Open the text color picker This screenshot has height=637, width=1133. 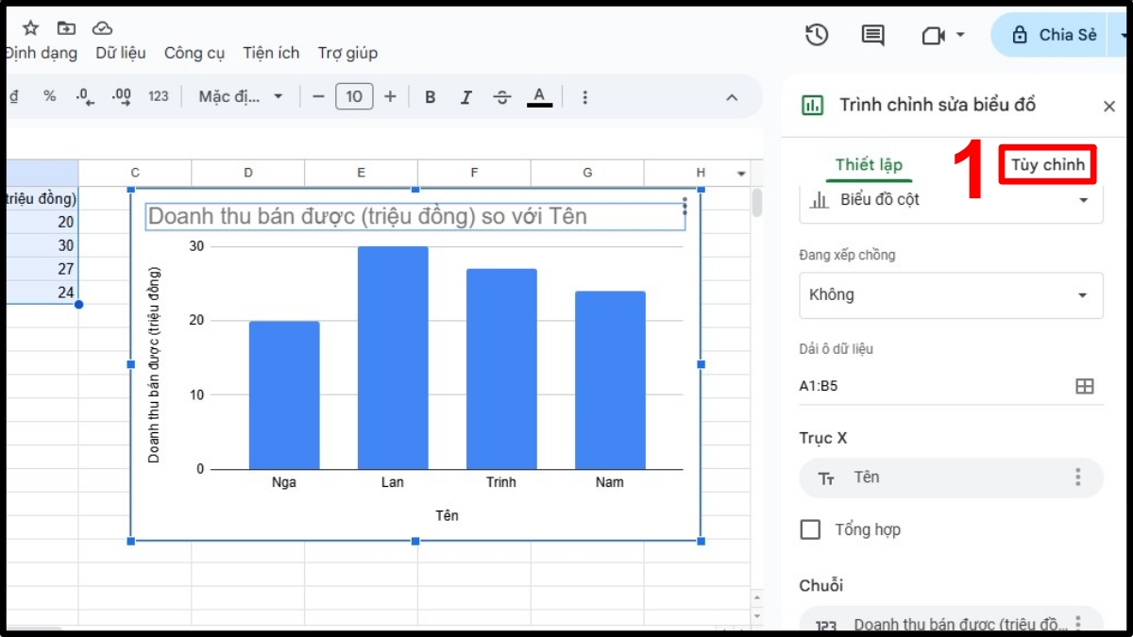[x=539, y=97]
